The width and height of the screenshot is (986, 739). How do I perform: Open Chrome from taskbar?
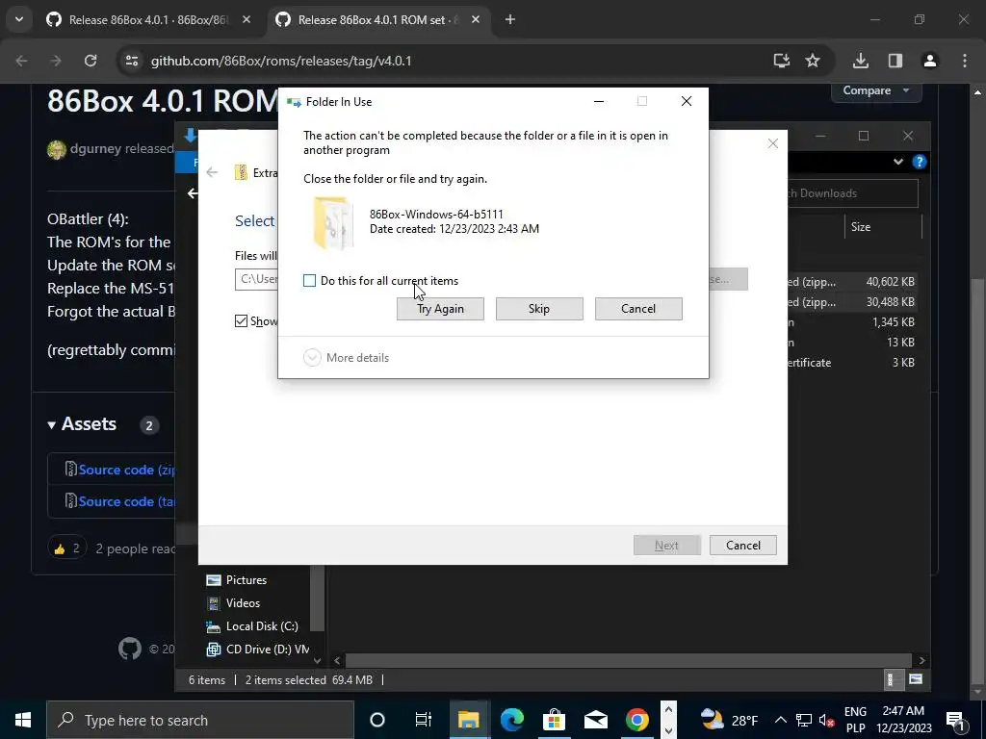coord(637,720)
